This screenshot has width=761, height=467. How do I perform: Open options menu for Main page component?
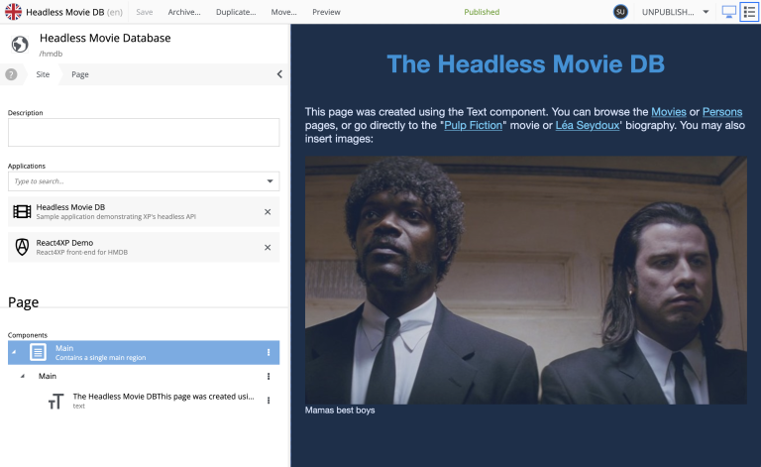tap(269, 352)
